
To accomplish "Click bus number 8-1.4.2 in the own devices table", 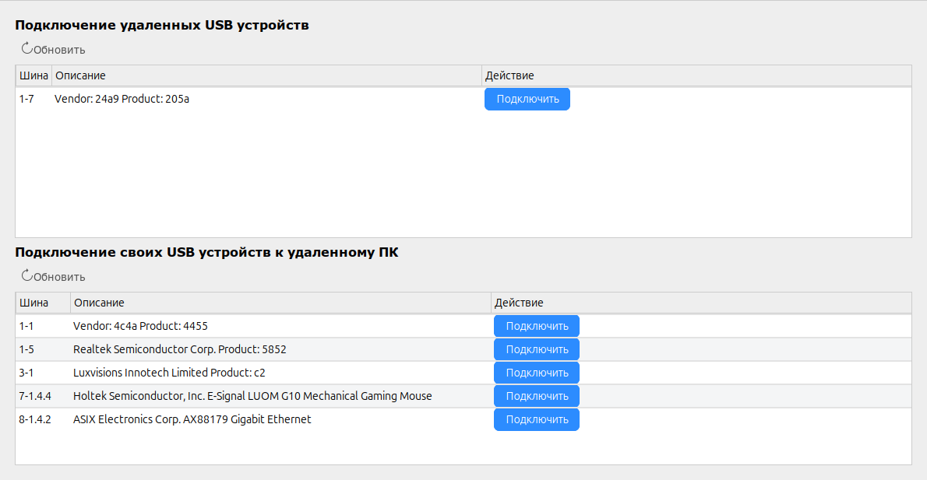I will click(35, 419).
